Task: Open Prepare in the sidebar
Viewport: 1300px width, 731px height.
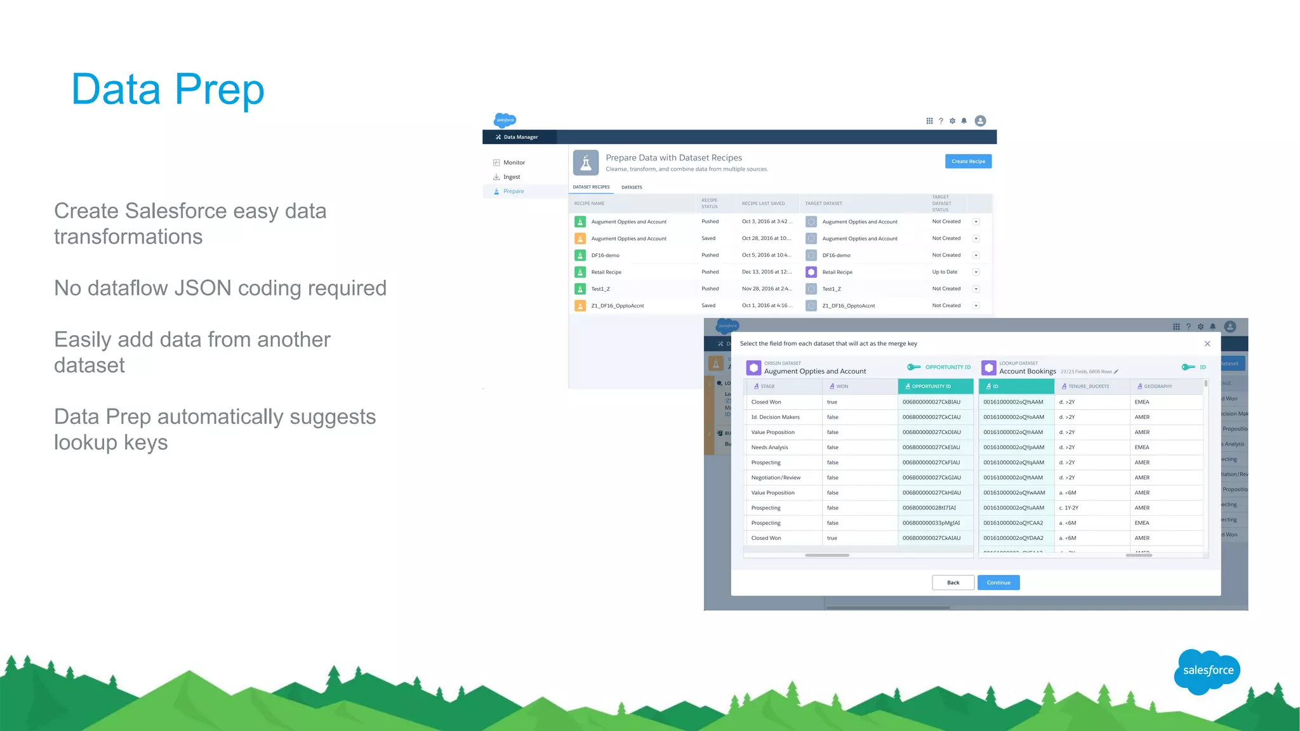Action: (x=524, y=191)
